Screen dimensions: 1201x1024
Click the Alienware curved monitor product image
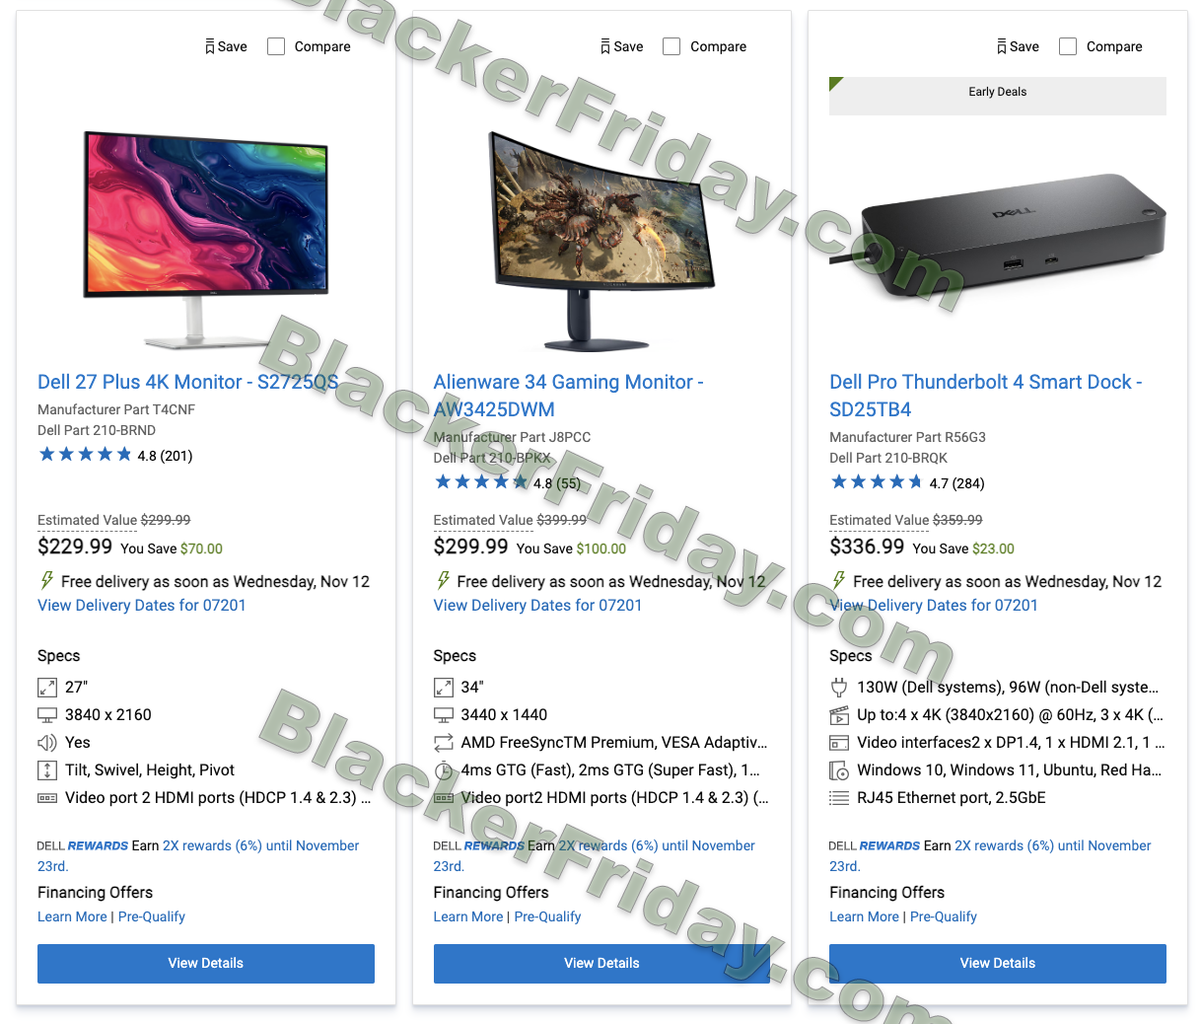[601, 242]
